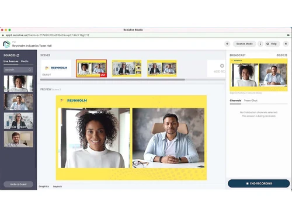Viewport: 292px width, 219px height.
Task: Click the broadcast timer 00:00:15
Action: [281, 55]
